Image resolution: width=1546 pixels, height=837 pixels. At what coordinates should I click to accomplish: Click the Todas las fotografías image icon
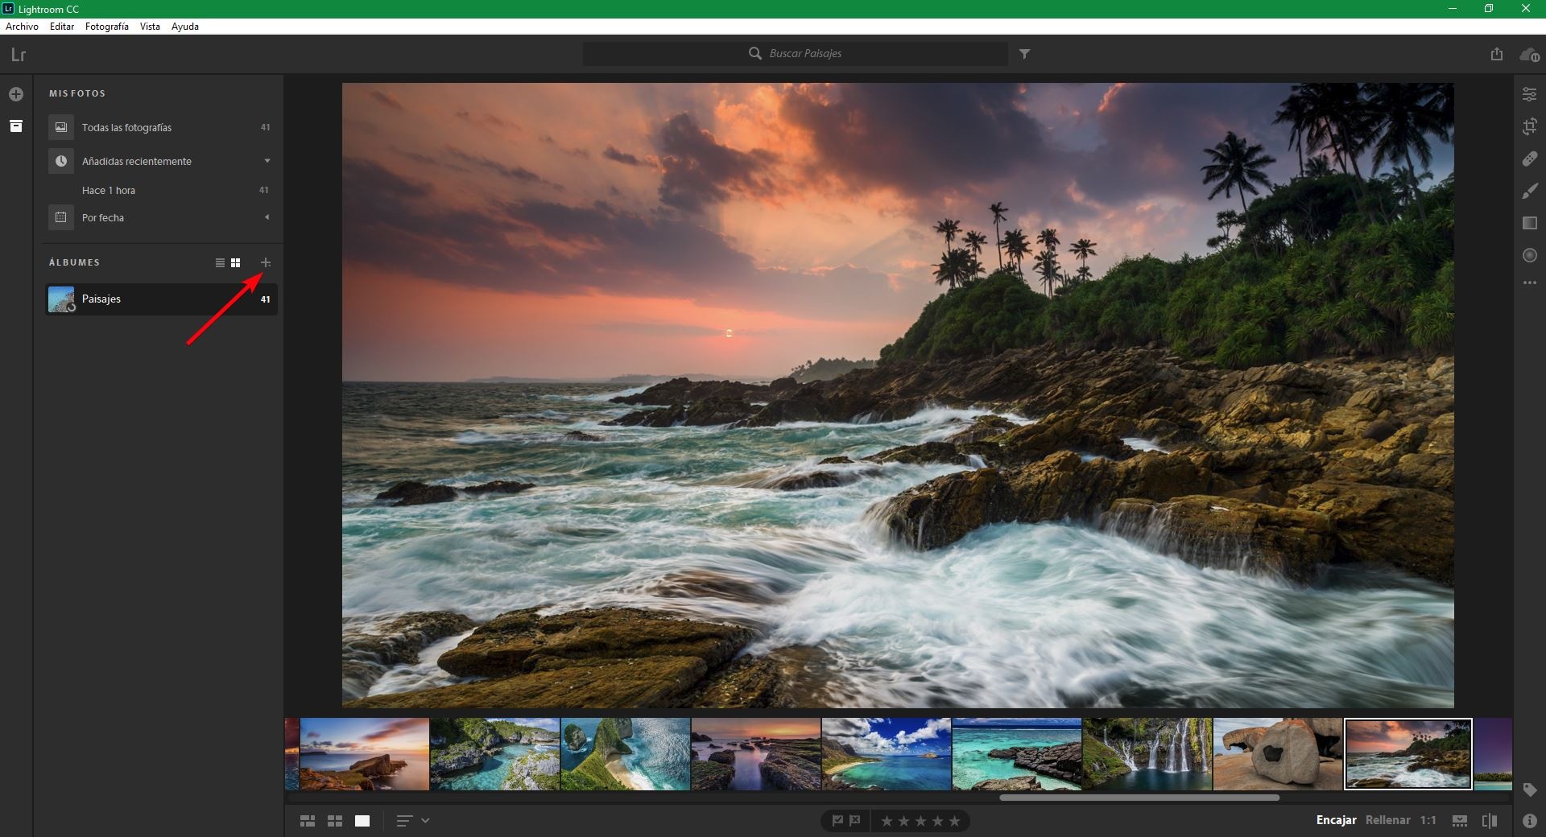coord(60,127)
